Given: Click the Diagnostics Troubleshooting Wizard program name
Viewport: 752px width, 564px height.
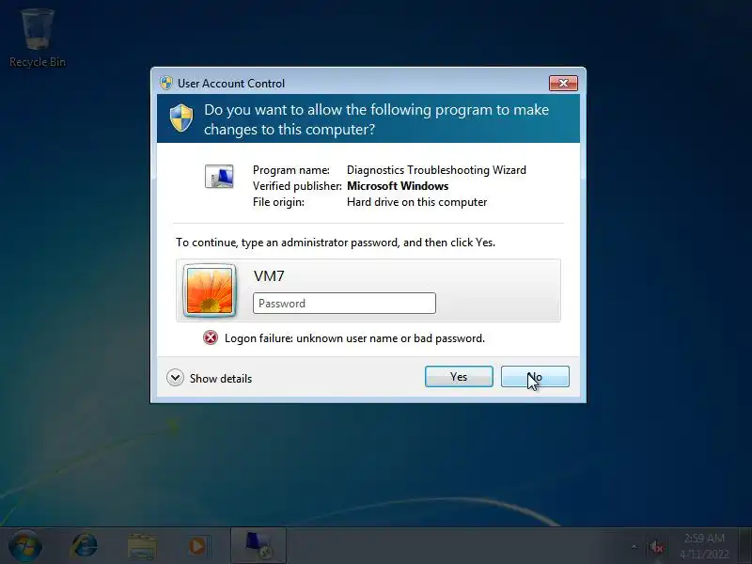Looking at the screenshot, I should [436, 170].
